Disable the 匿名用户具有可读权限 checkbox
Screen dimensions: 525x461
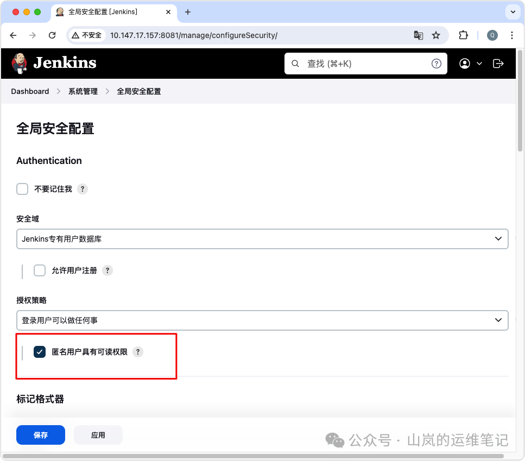39,351
